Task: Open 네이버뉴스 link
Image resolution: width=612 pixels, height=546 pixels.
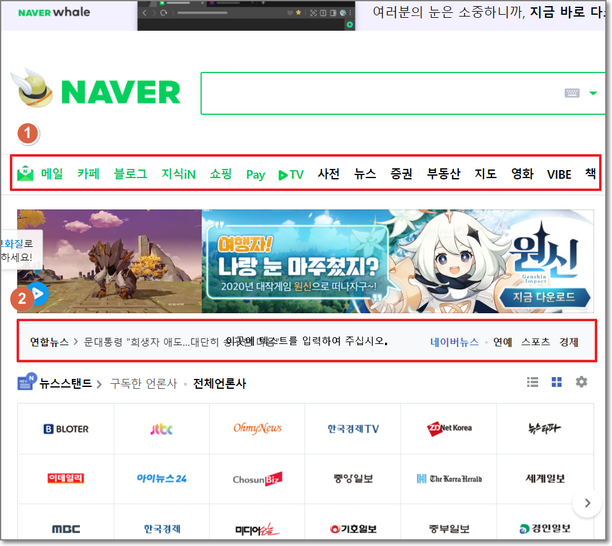Action: 455,341
